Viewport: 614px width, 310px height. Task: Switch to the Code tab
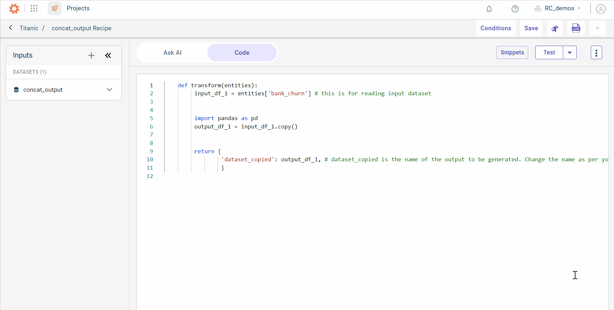coord(242,52)
